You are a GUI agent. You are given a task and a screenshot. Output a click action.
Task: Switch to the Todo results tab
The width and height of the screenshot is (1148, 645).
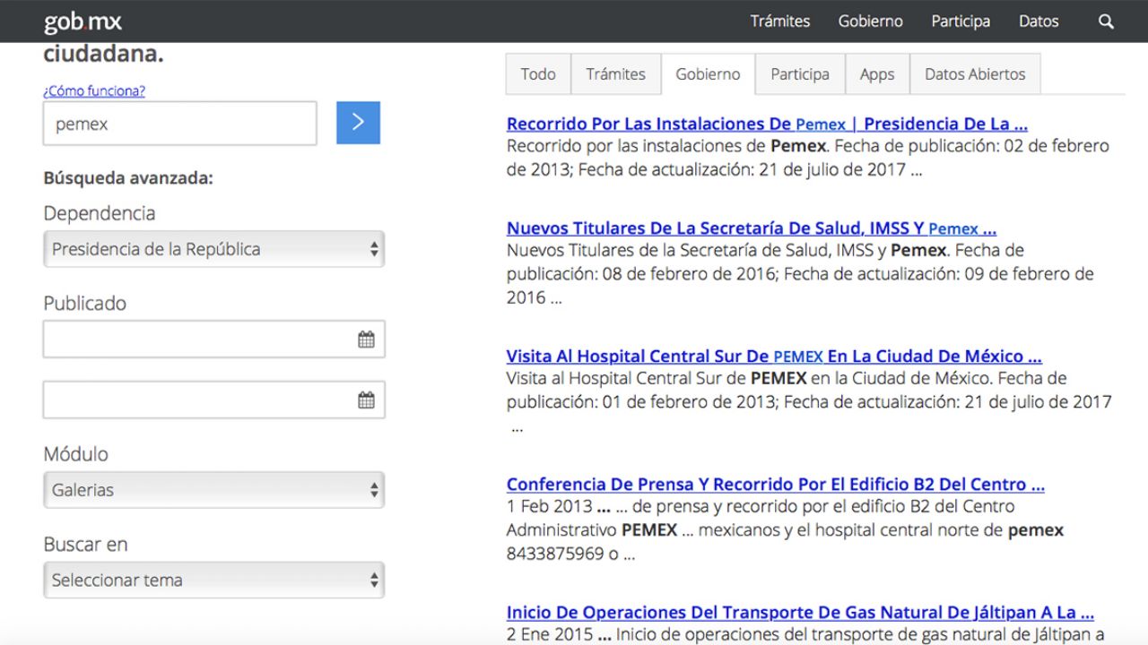tap(538, 74)
